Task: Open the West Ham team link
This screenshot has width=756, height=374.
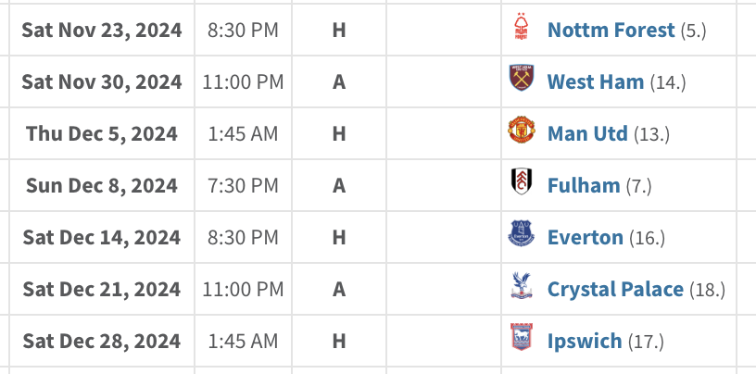Action: [596, 81]
